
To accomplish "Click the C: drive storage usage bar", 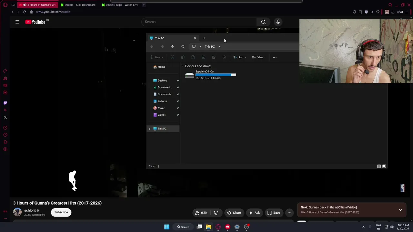I will click(x=216, y=75).
